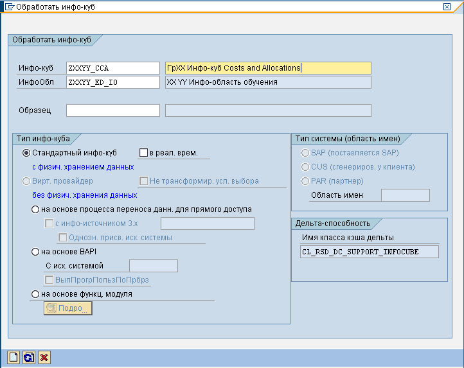464x368 pixels.
Task: Click the 'Обработать инфо-куб' panel header tab
Action: tap(52, 40)
